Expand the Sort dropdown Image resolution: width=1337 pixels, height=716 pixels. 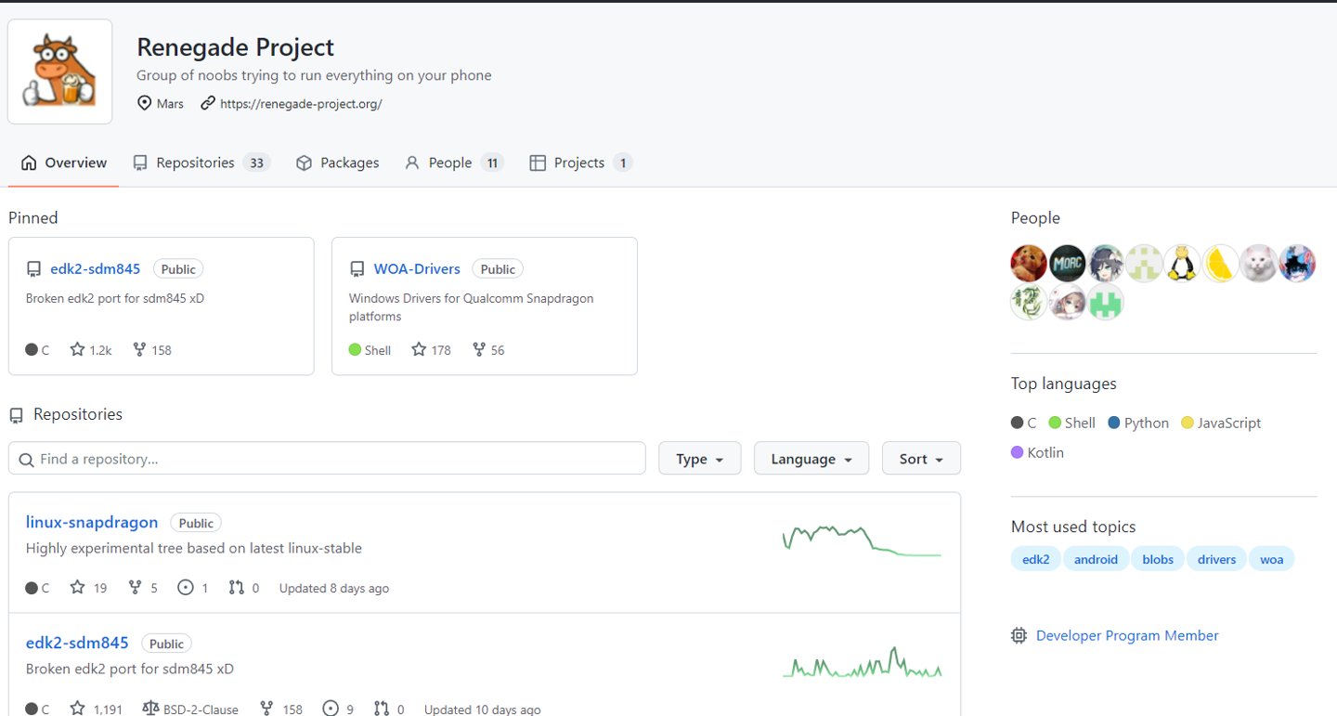click(921, 459)
